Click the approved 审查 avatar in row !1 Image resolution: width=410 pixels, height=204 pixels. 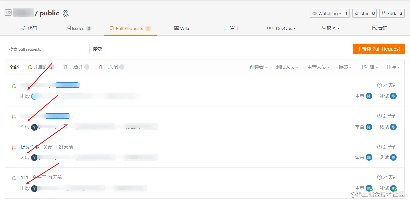(x=369, y=188)
